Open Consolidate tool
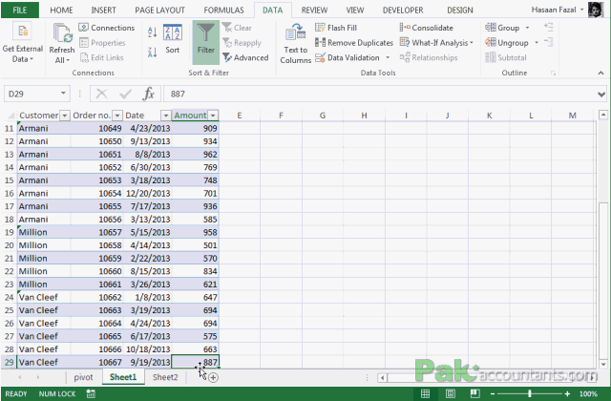The height and width of the screenshot is (401, 611). pos(427,28)
